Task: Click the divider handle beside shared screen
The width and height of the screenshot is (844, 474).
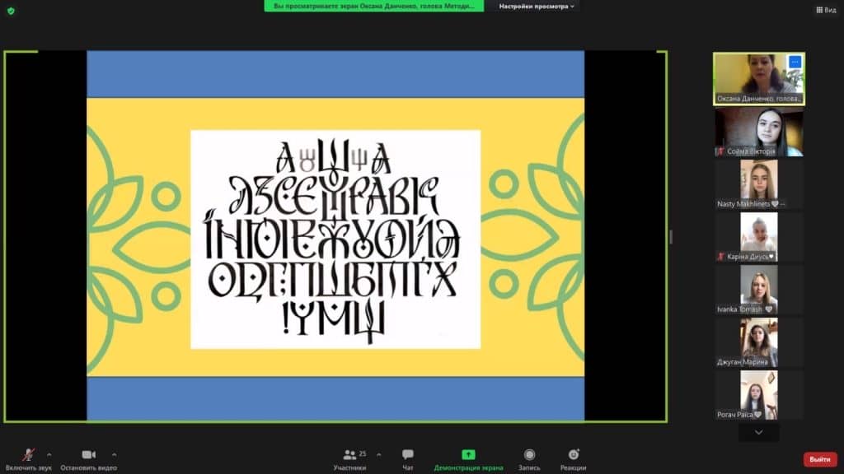Action: [670, 237]
